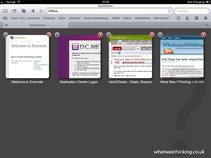The width and height of the screenshot is (211, 158).
Task: Remove the Destination-Centre tile with red X
Action: click(100, 35)
